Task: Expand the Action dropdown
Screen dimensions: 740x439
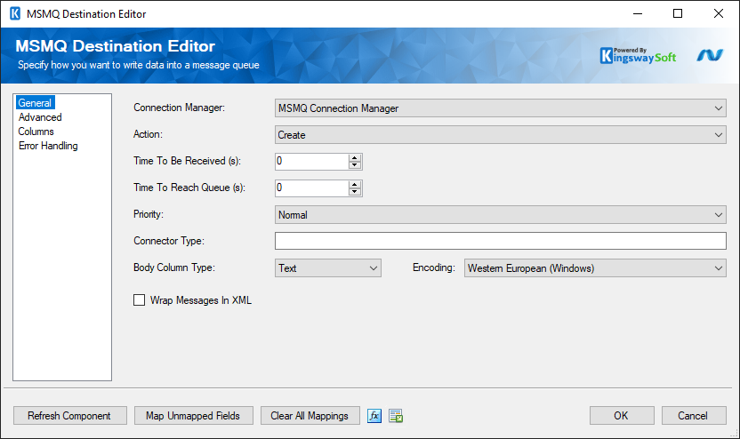Action: (500, 135)
